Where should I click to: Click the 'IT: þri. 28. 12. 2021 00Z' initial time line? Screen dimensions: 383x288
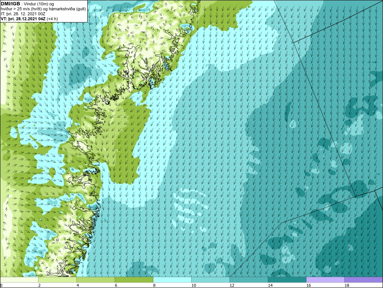pyautogui.click(x=23, y=14)
